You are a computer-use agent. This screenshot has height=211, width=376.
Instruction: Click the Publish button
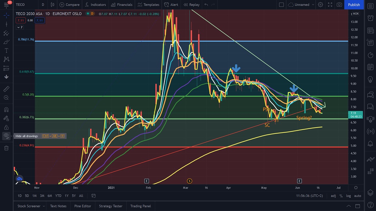click(354, 5)
